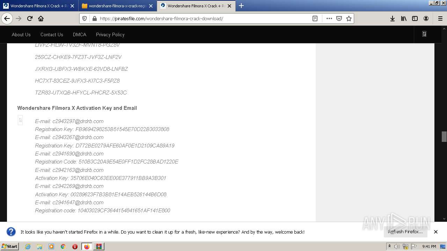Screen dimensions: 447x251
Task: Click serial HC7XT-83CEZ-9JFX3-KI7C3-F5PZ8
Action: (77, 81)
